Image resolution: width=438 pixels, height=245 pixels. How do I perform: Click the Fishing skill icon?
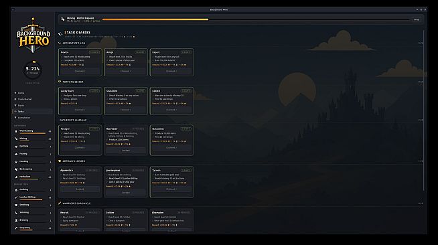pyautogui.click(x=16, y=154)
